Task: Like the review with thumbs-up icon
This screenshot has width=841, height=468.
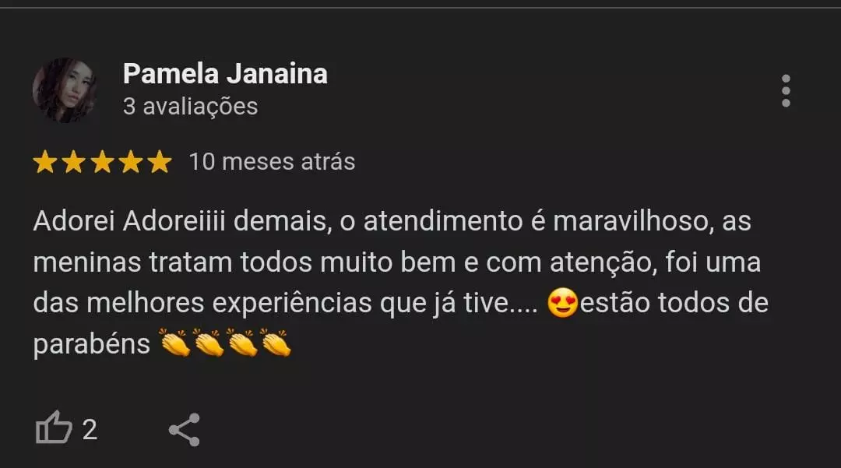Action: click(54, 428)
